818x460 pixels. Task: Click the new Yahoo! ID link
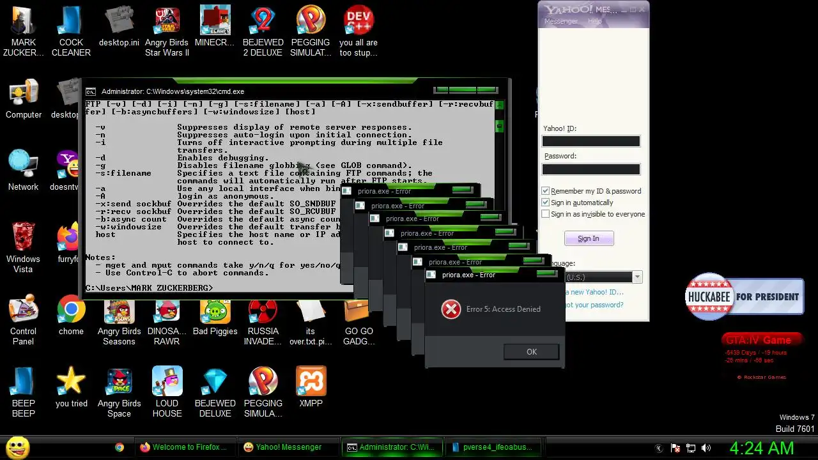(594, 292)
